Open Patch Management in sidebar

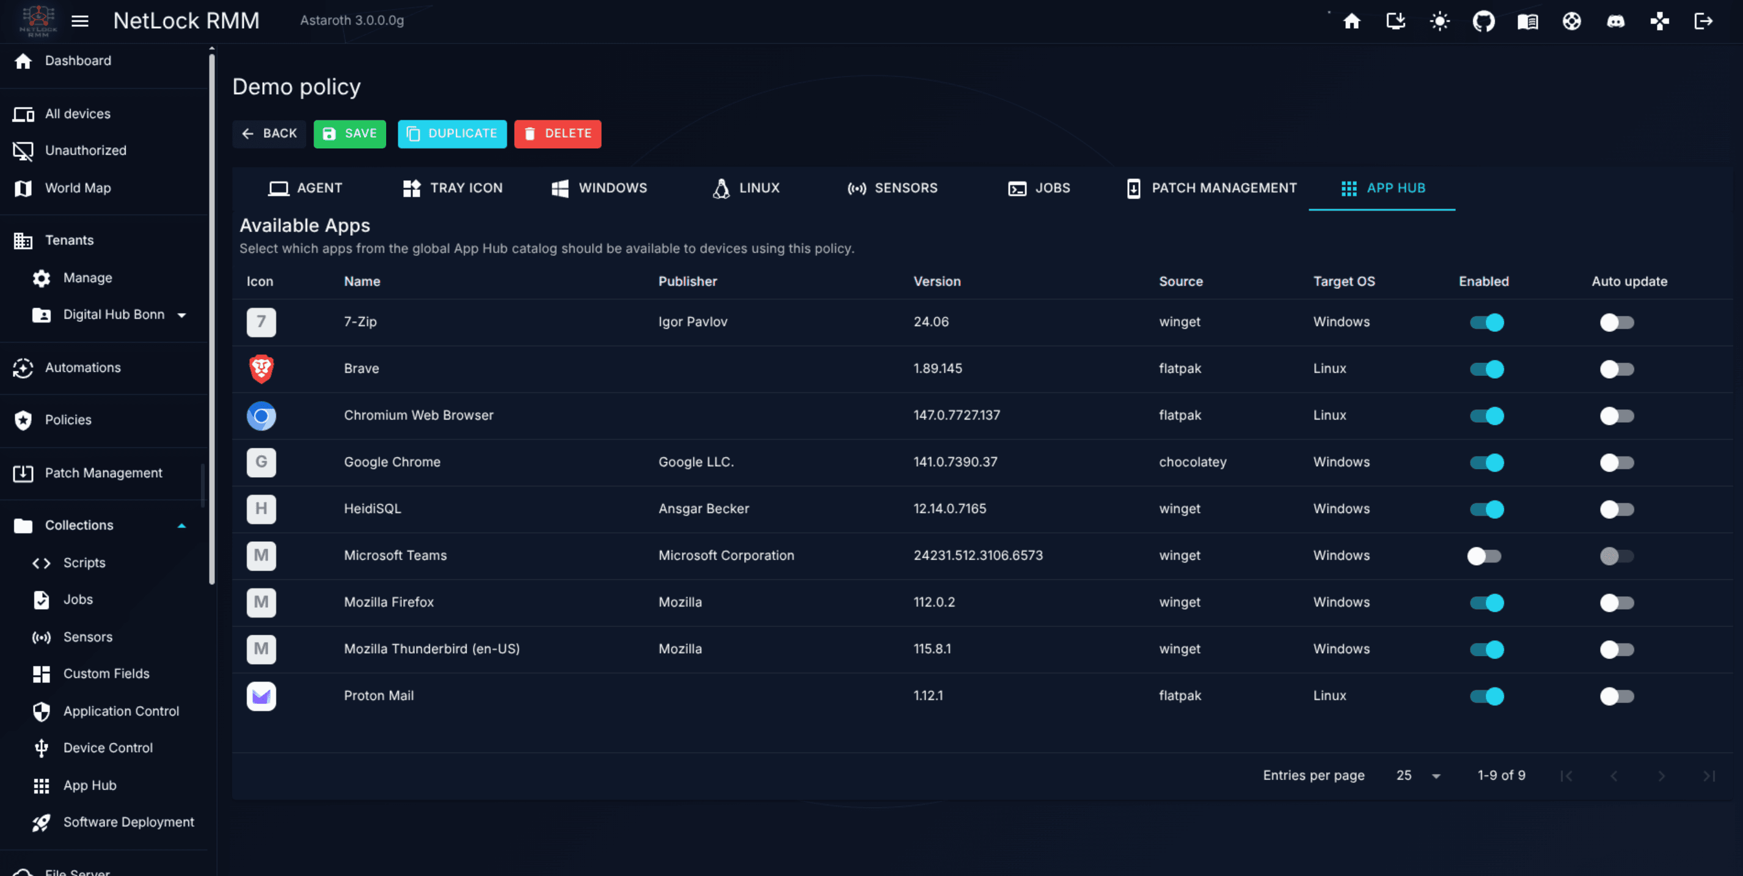point(104,473)
